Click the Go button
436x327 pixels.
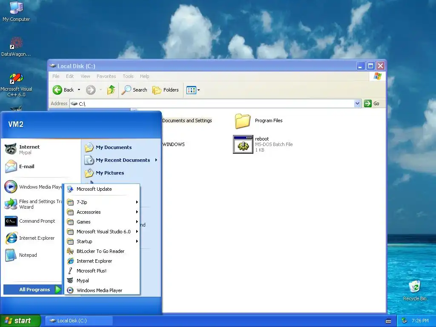click(x=372, y=103)
